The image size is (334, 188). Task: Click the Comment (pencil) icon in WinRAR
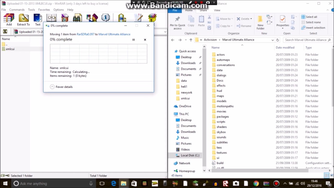click(138, 18)
